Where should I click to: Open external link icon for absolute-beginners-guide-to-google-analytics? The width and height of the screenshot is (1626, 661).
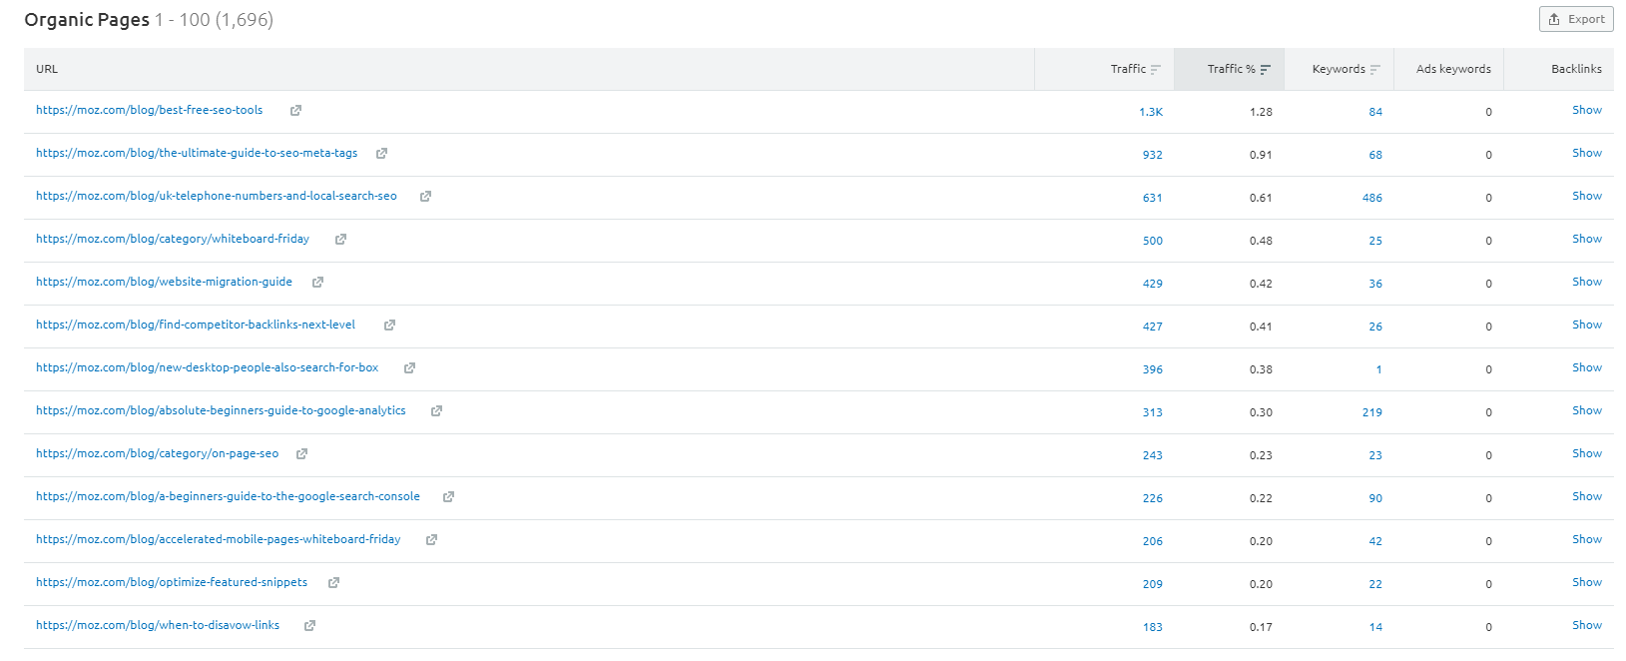(x=436, y=411)
